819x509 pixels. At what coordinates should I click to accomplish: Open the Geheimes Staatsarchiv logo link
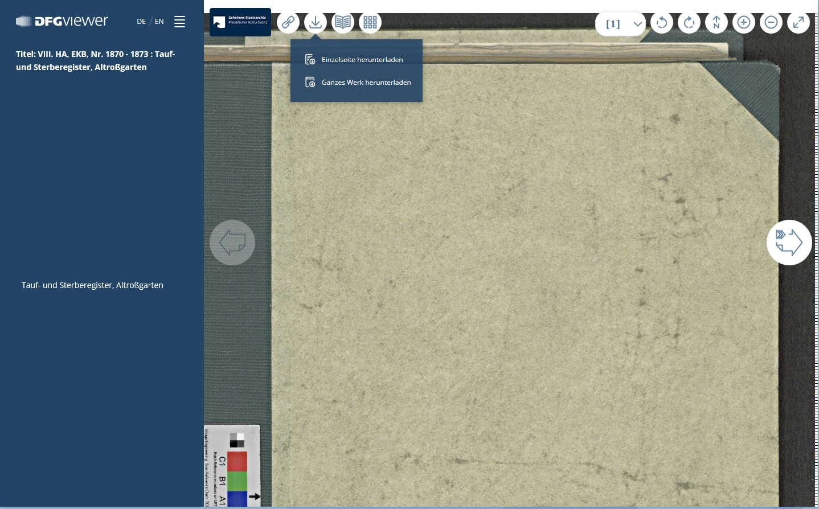[240, 22]
